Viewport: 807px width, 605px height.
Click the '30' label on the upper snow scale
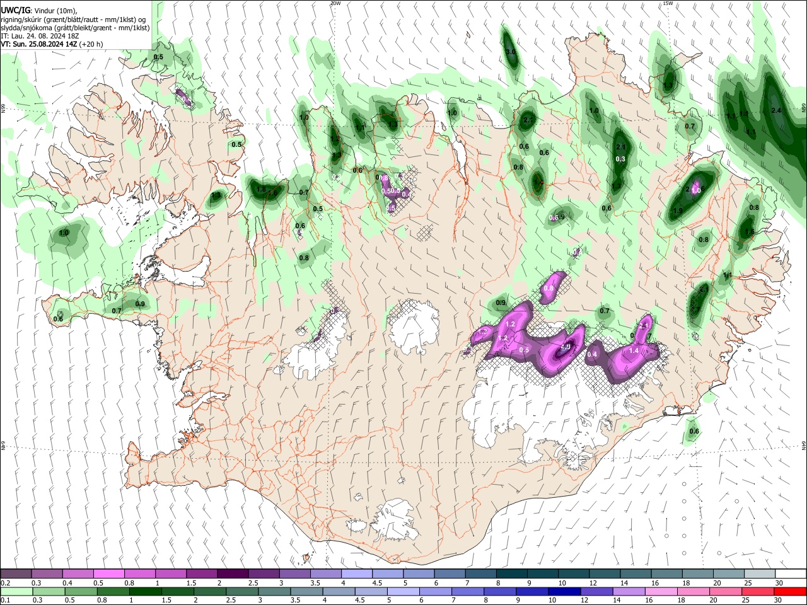pyautogui.click(x=779, y=583)
